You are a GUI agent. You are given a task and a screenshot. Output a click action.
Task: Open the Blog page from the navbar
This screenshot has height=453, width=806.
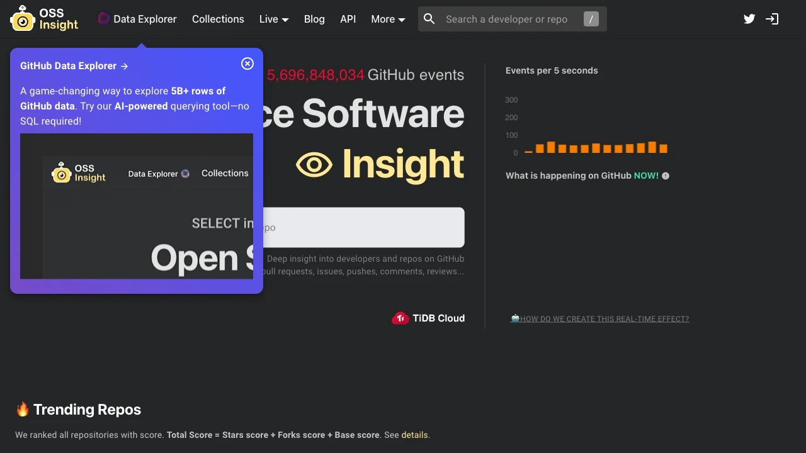314,19
